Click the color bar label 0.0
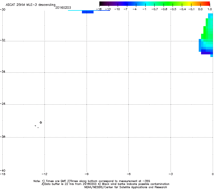This screenshot has height=189, width=215. (x=200, y=9)
